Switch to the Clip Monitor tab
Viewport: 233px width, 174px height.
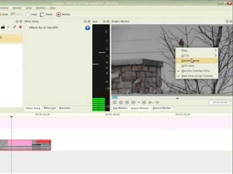coord(120,108)
